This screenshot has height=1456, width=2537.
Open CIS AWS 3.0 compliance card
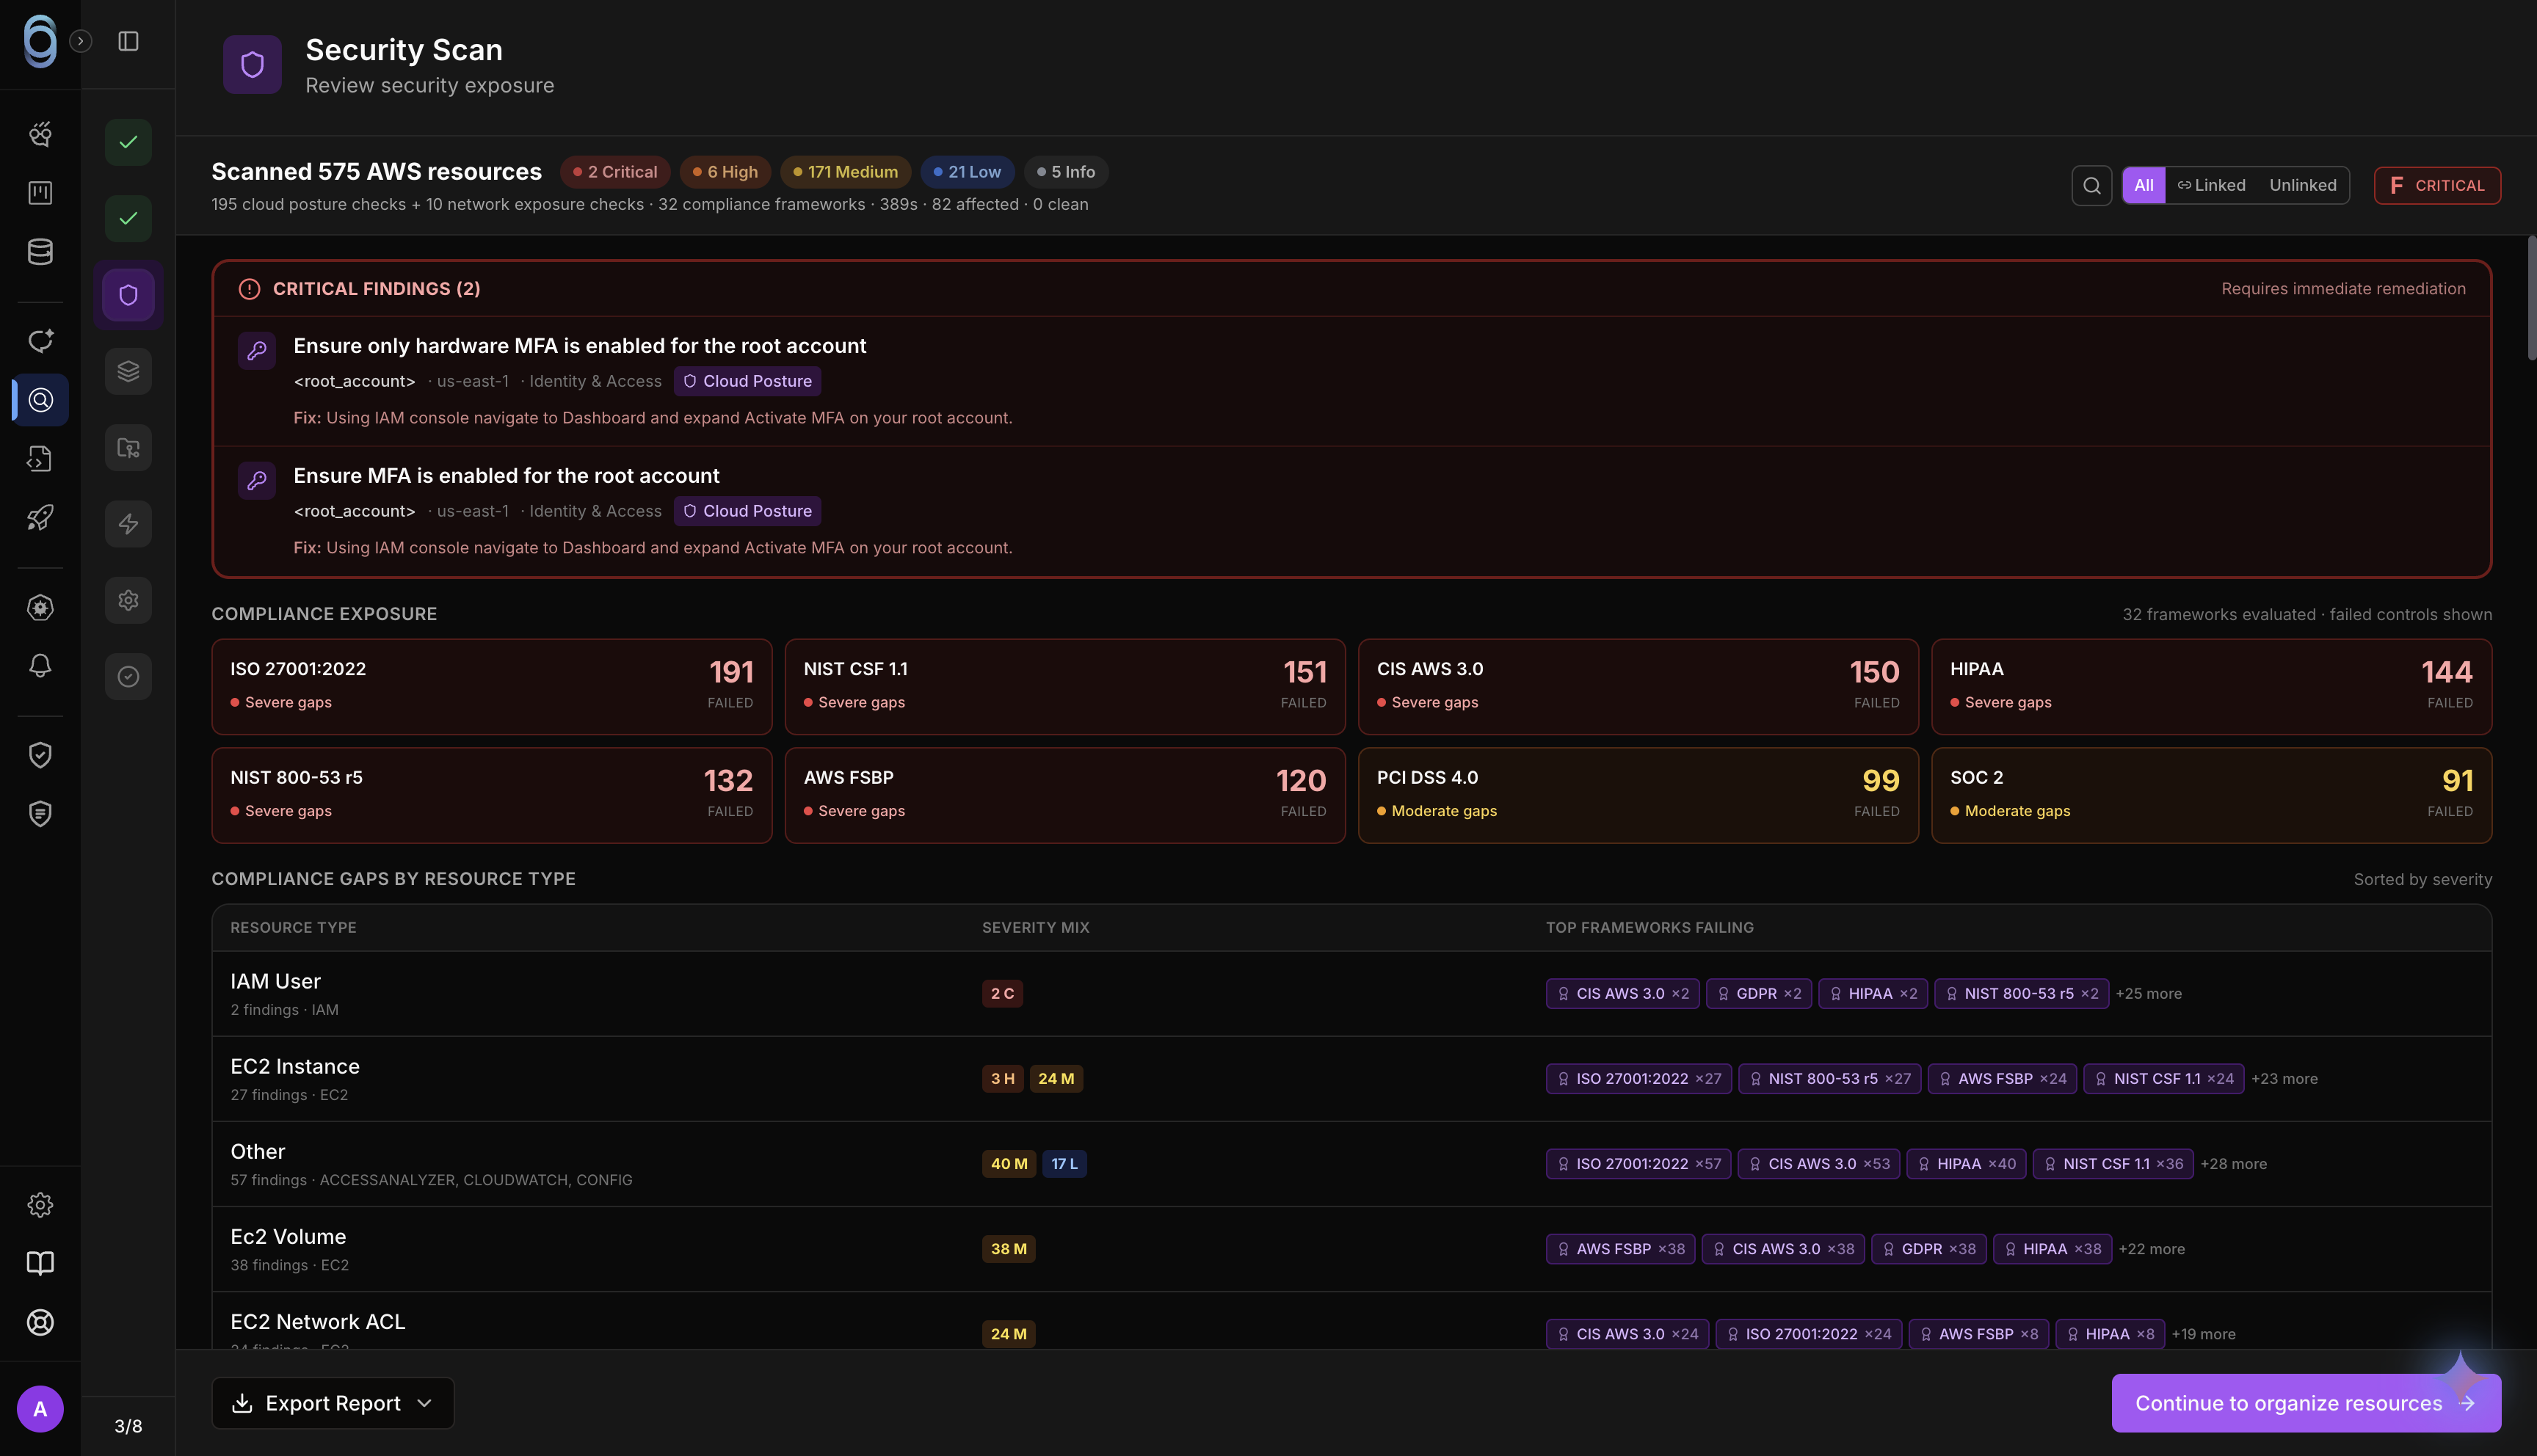pyautogui.click(x=1638, y=687)
